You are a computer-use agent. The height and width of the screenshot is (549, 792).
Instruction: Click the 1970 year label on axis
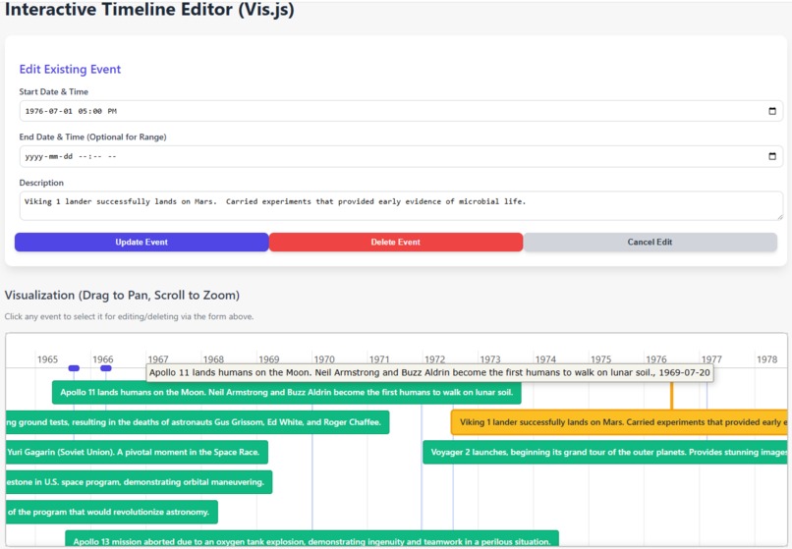tap(323, 359)
